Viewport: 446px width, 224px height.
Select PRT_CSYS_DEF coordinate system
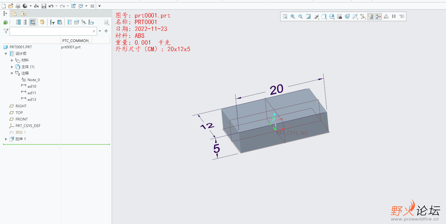click(28, 126)
